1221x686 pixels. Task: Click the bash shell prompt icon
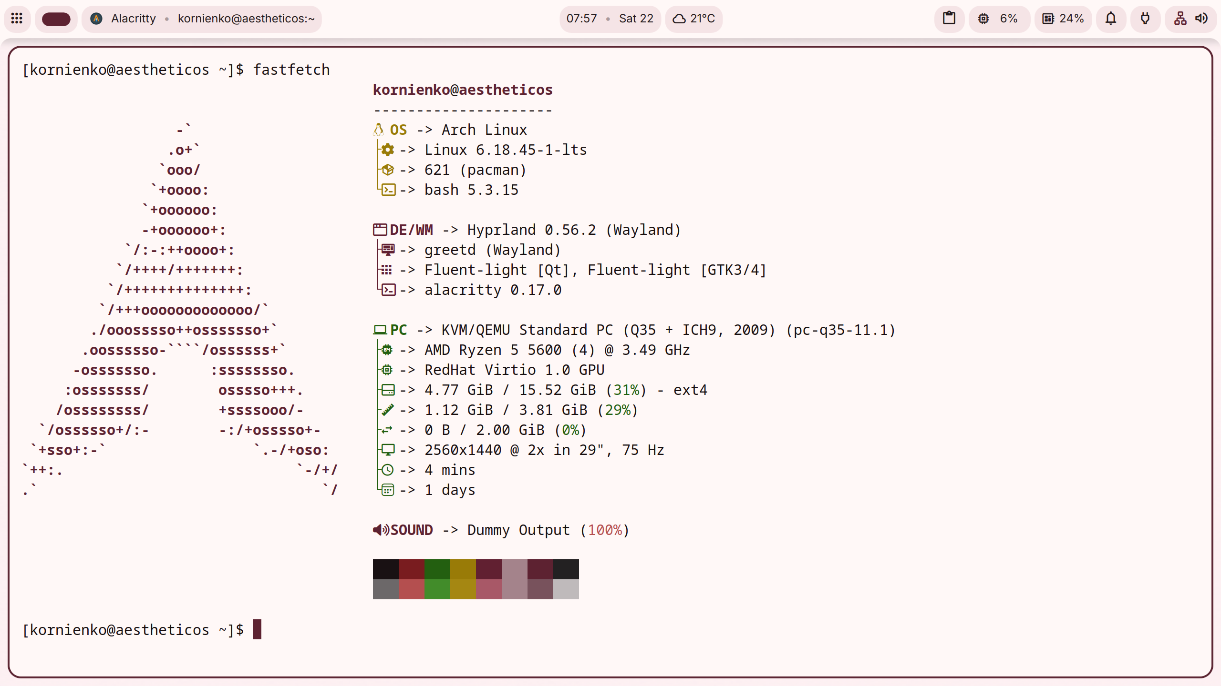389,190
